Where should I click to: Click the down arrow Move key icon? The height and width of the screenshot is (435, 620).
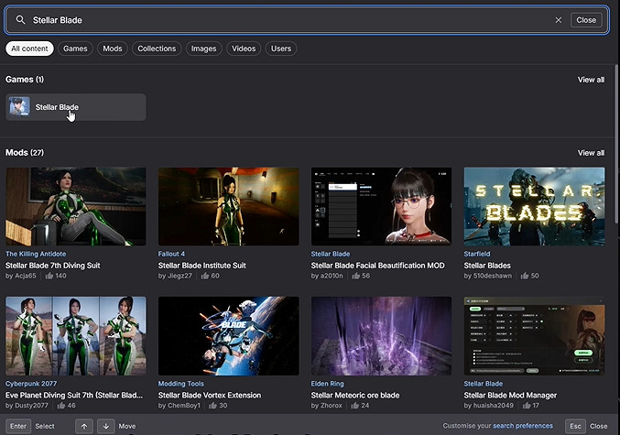click(x=106, y=426)
